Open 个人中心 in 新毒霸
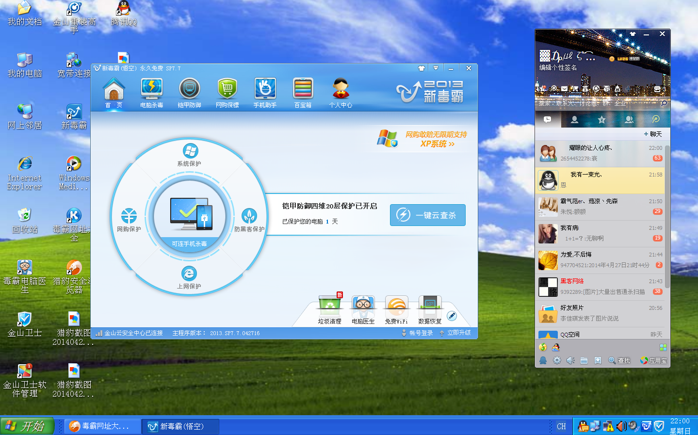This screenshot has height=435, width=698. tap(341, 93)
